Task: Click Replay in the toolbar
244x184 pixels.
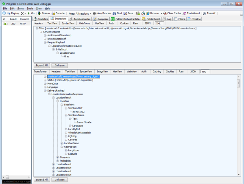Action: coord(13,13)
